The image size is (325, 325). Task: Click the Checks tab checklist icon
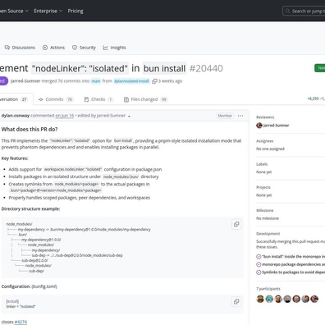pos(86,99)
